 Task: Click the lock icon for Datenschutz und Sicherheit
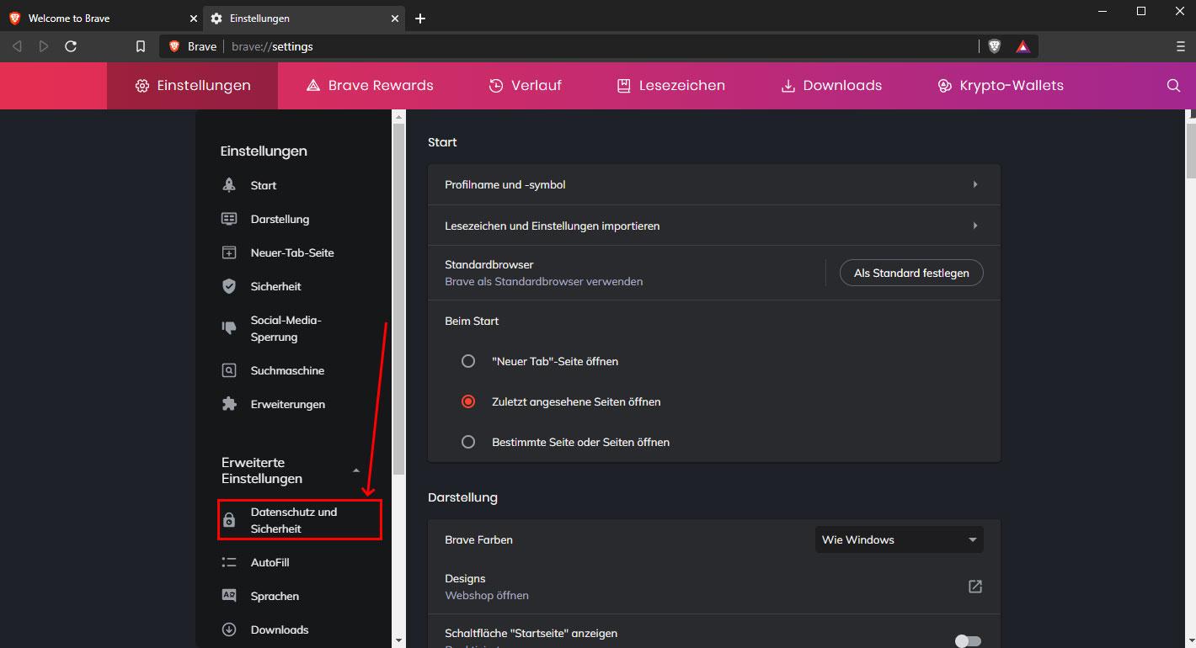coord(228,521)
